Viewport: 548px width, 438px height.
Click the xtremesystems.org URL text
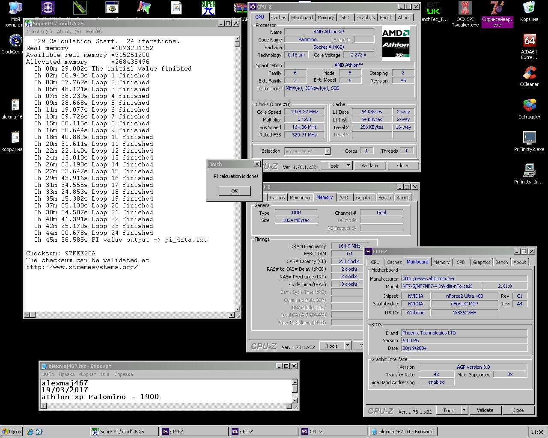(82, 267)
